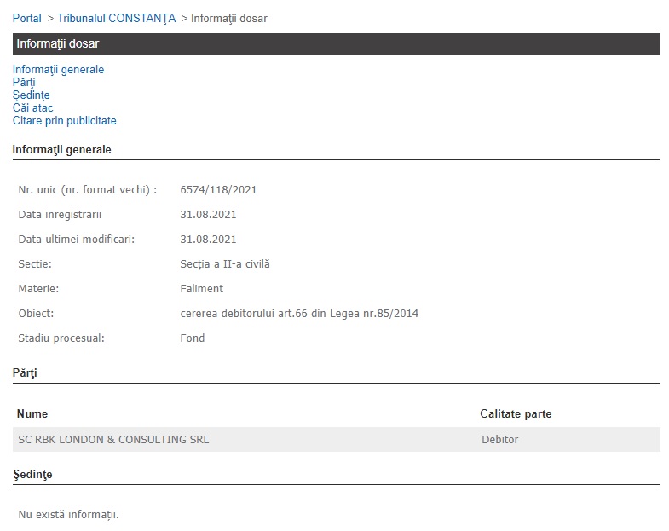Viewport: 669px width, 531px height.
Task: Select cererea debitorului art.66 object text
Action: coord(299,314)
